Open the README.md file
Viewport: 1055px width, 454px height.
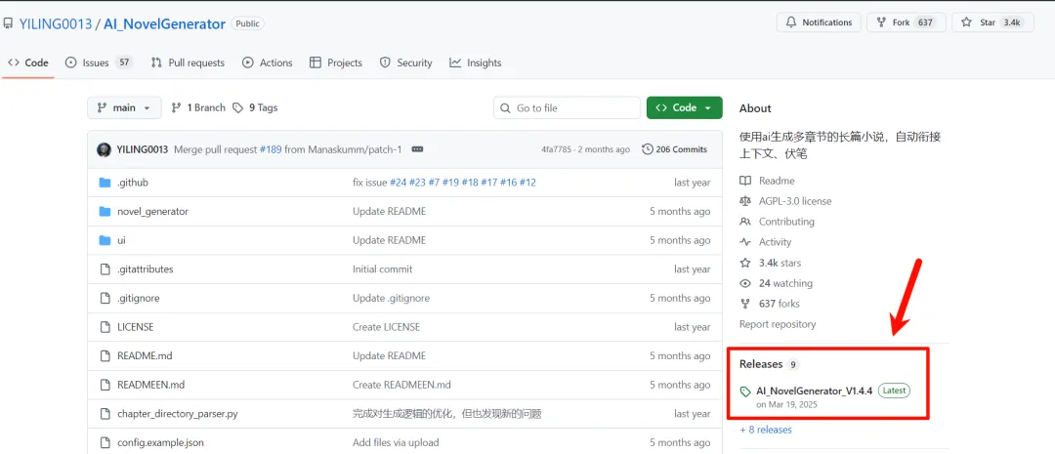[145, 355]
